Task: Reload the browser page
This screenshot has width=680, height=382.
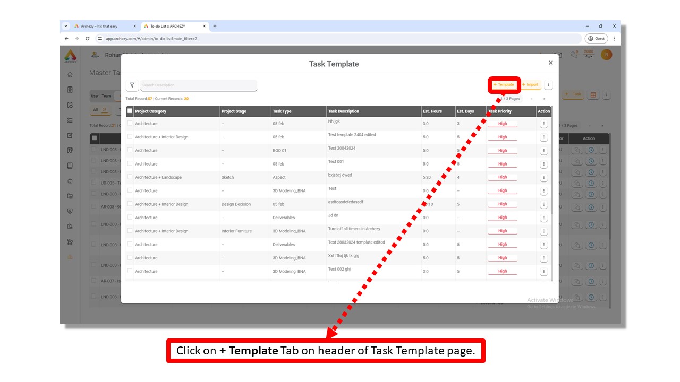Action: coord(88,39)
